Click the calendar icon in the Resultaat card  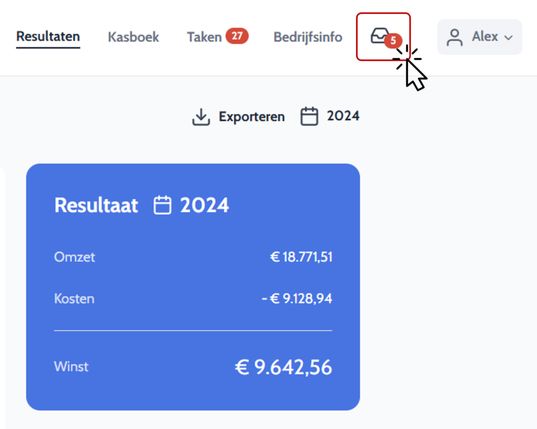point(163,205)
